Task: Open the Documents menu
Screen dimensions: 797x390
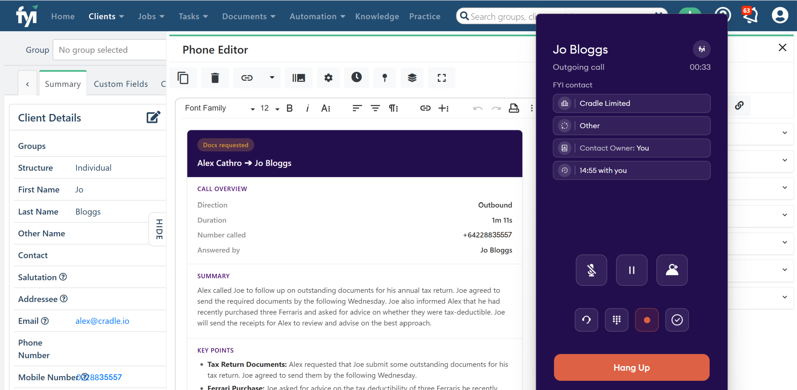Action: pos(248,16)
